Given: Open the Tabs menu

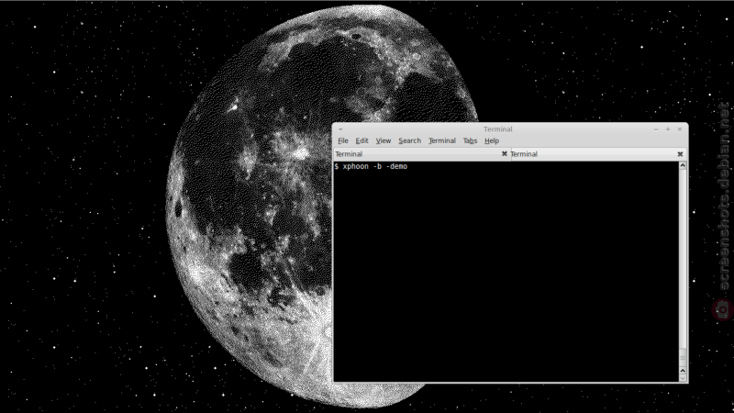Looking at the screenshot, I should pyautogui.click(x=470, y=140).
